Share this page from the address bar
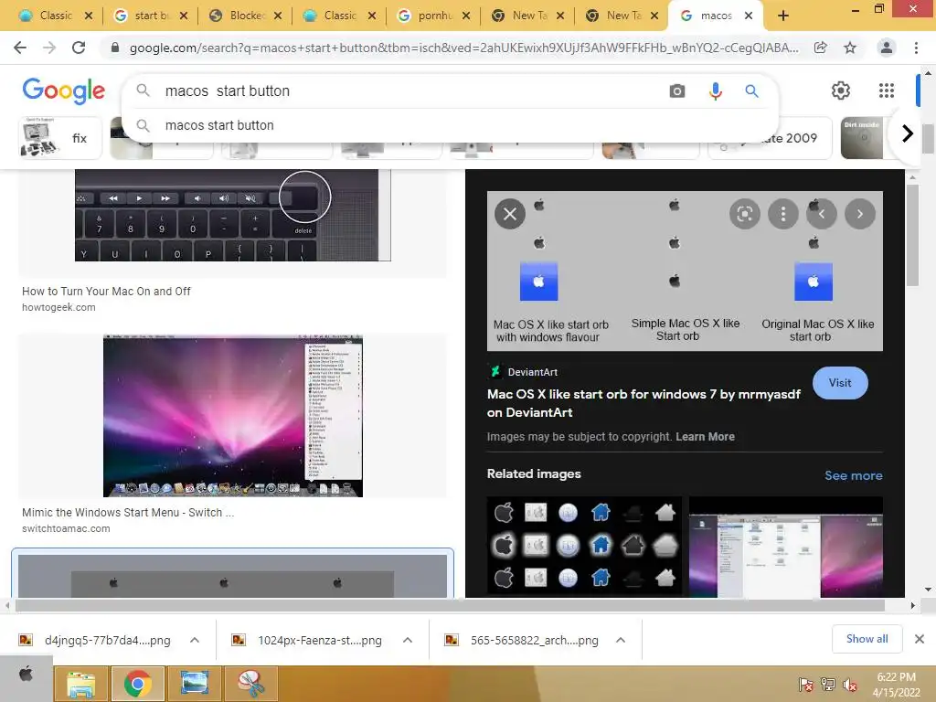Screen dimensions: 936x702 coord(821,48)
